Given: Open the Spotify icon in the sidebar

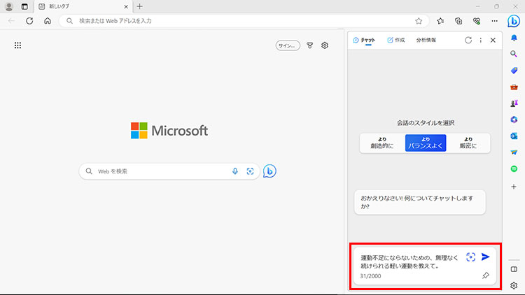Looking at the screenshot, I should 514,168.
